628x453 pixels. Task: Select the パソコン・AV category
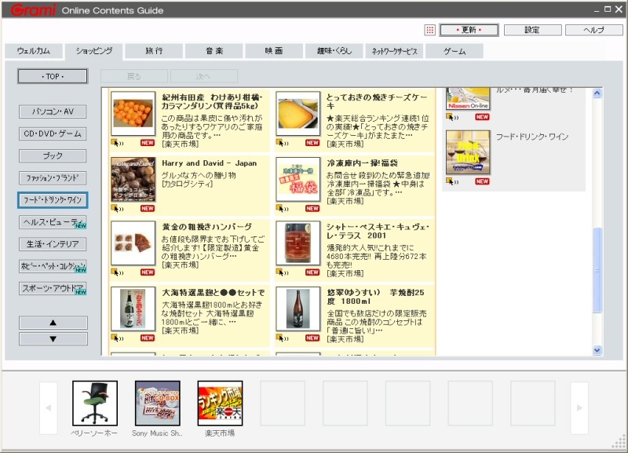pos(53,111)
